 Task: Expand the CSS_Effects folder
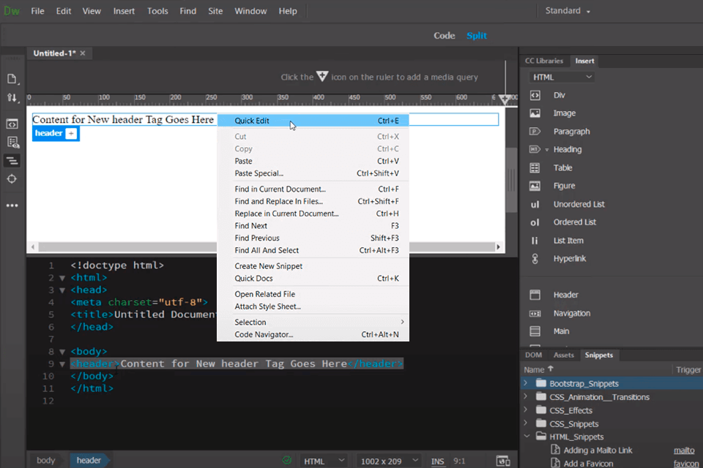click(x=526, y=409)
